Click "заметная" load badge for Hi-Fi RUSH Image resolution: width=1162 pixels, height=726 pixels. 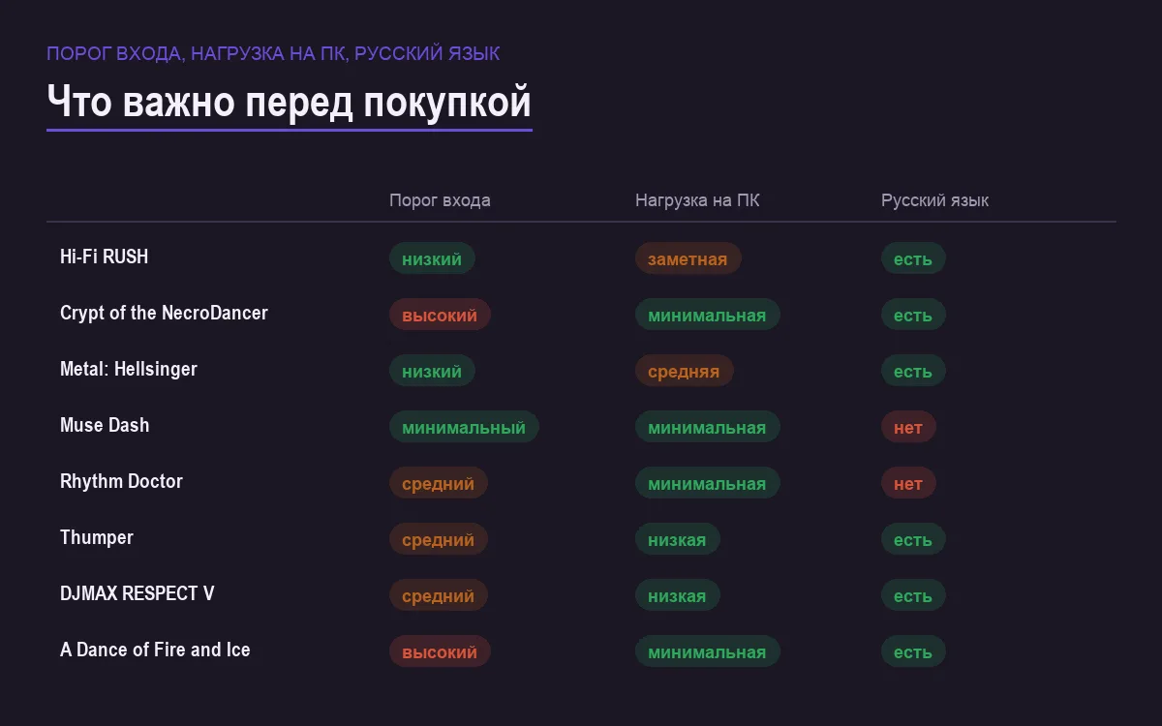688,258
